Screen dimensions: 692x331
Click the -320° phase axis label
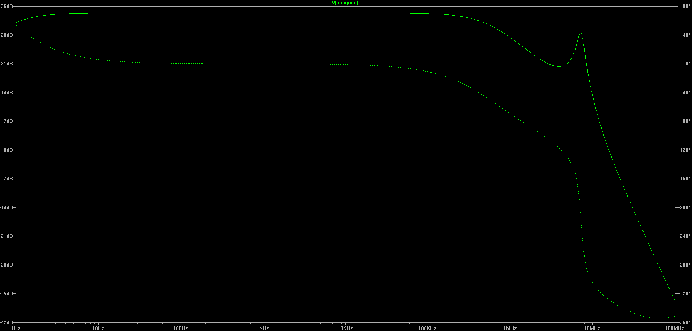(684, 293)
